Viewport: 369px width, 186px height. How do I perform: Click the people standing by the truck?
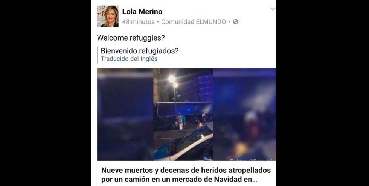(181, 121)
